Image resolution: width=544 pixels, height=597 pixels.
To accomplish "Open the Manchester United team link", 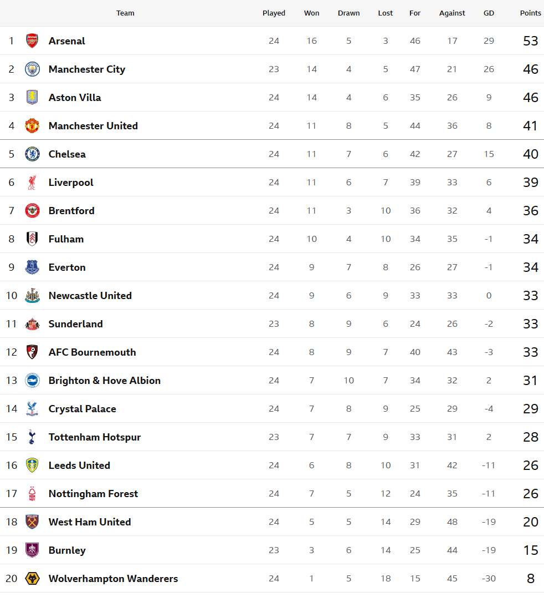I will tap(93, 126).
